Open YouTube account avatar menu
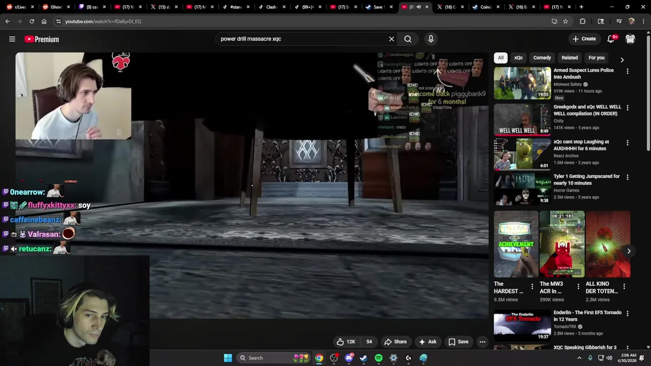This screenshot has height=366, width=651. click(x=630, y=39)
